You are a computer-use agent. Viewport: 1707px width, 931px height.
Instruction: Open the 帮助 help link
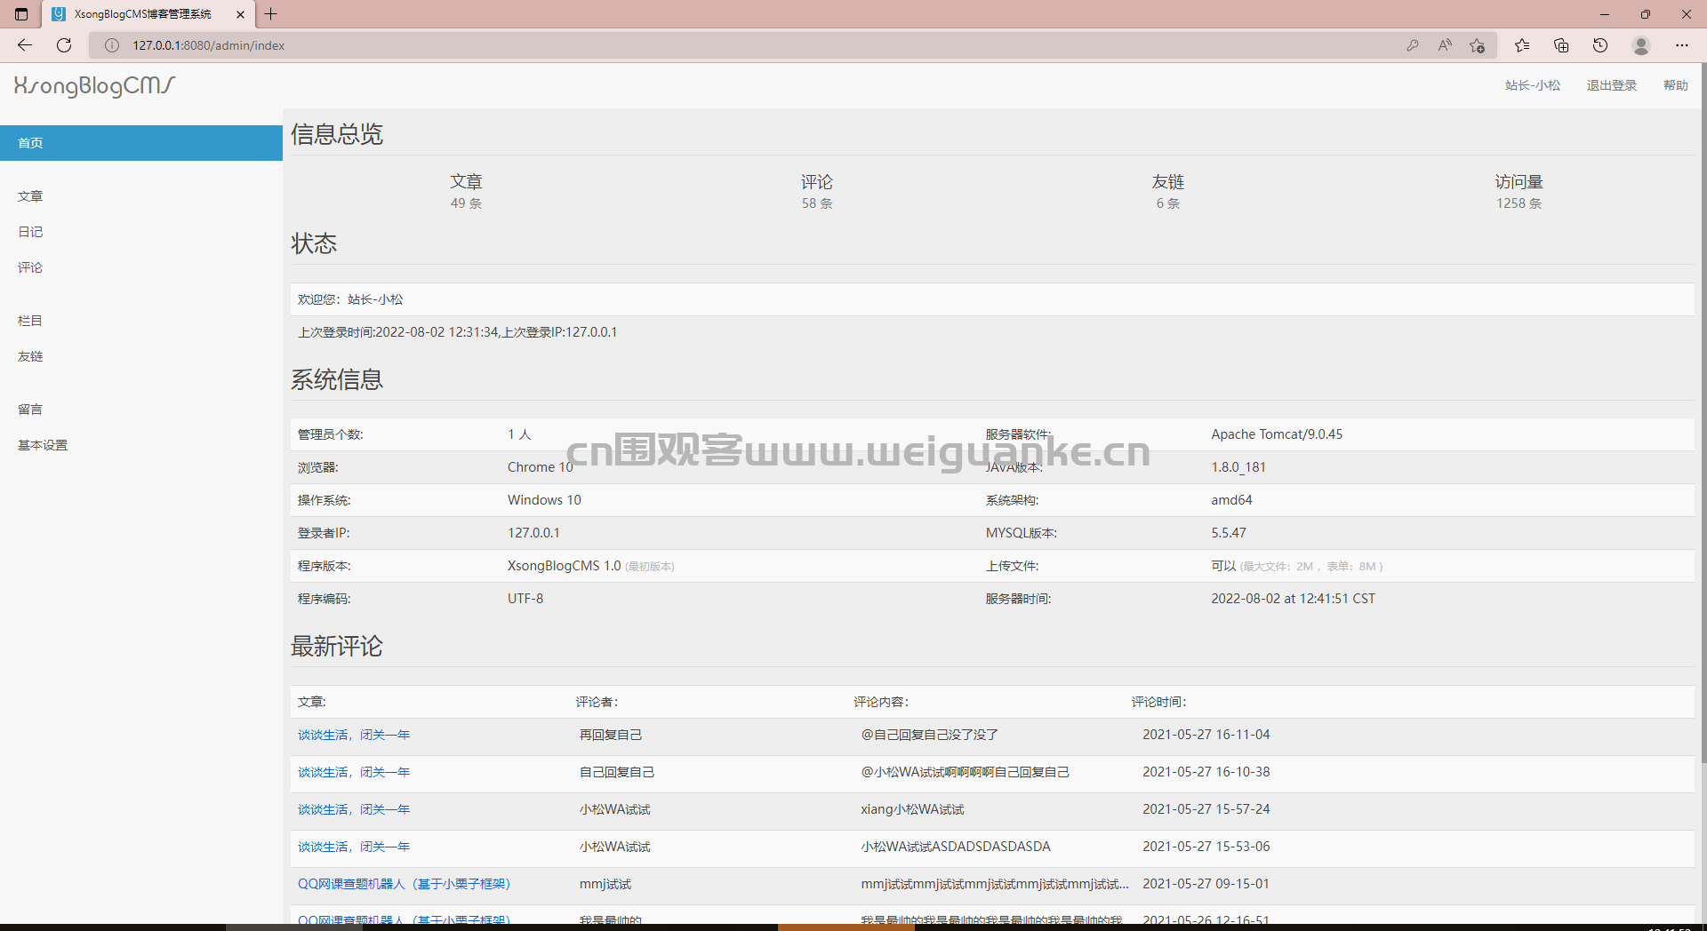click(x=1675, y=85)
